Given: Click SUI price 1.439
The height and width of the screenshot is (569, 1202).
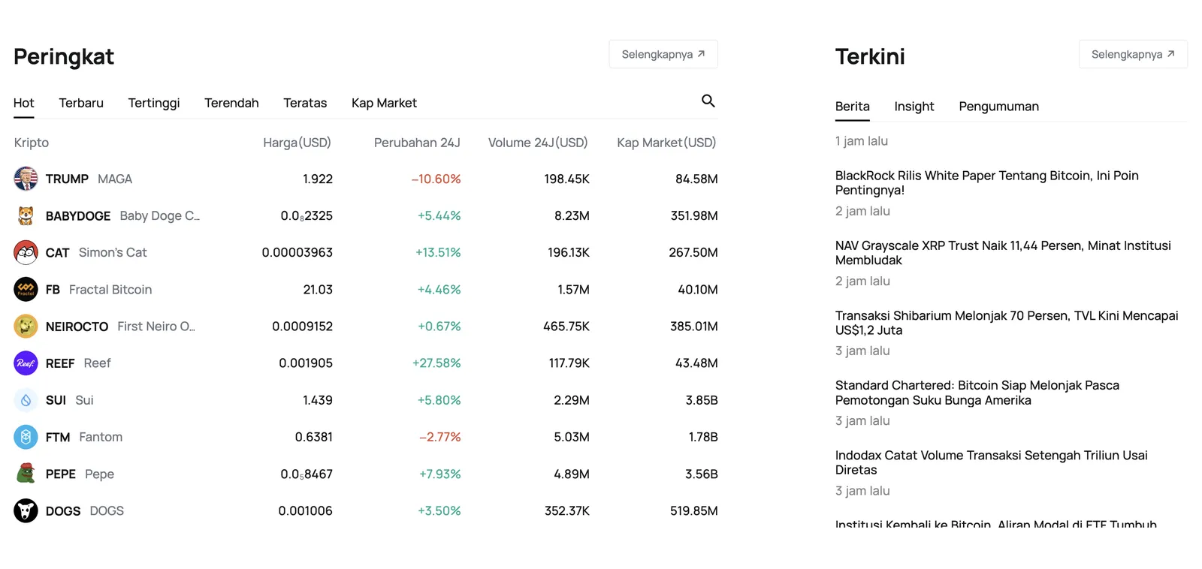Looking at the screenshot, I should [x=318, y=400].
